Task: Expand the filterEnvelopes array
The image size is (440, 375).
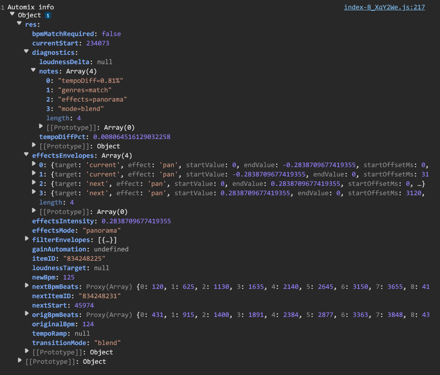Action: click(x=27, y=239)
